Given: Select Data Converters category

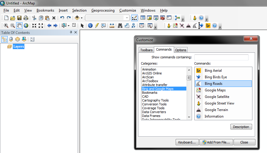Looking at the screenshot, I should point(154,112).
